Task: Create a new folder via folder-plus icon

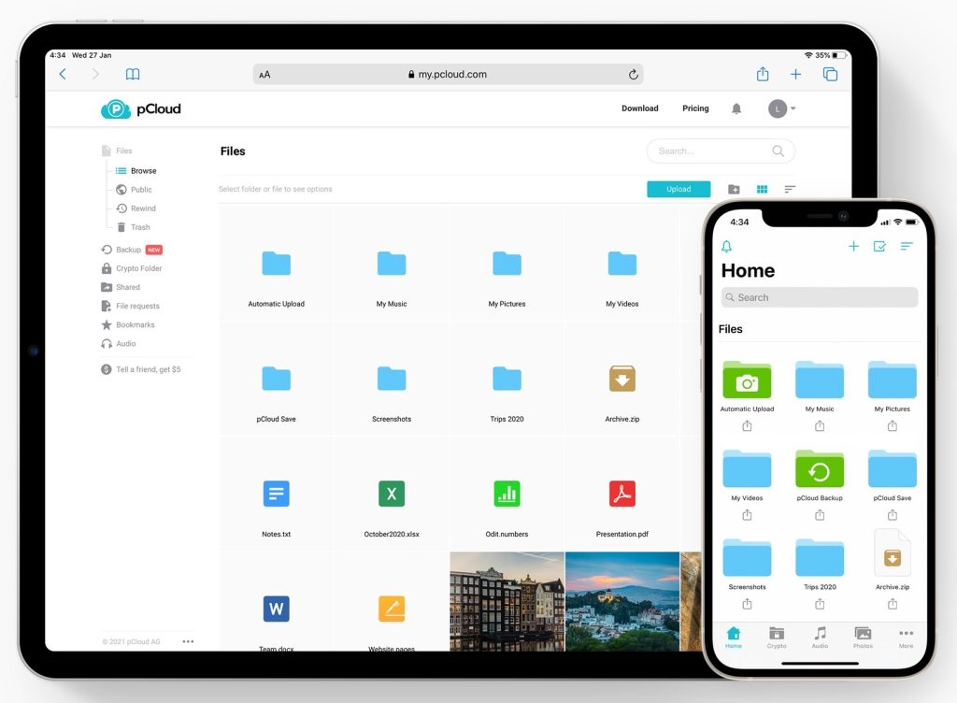Action: (734, 189)
